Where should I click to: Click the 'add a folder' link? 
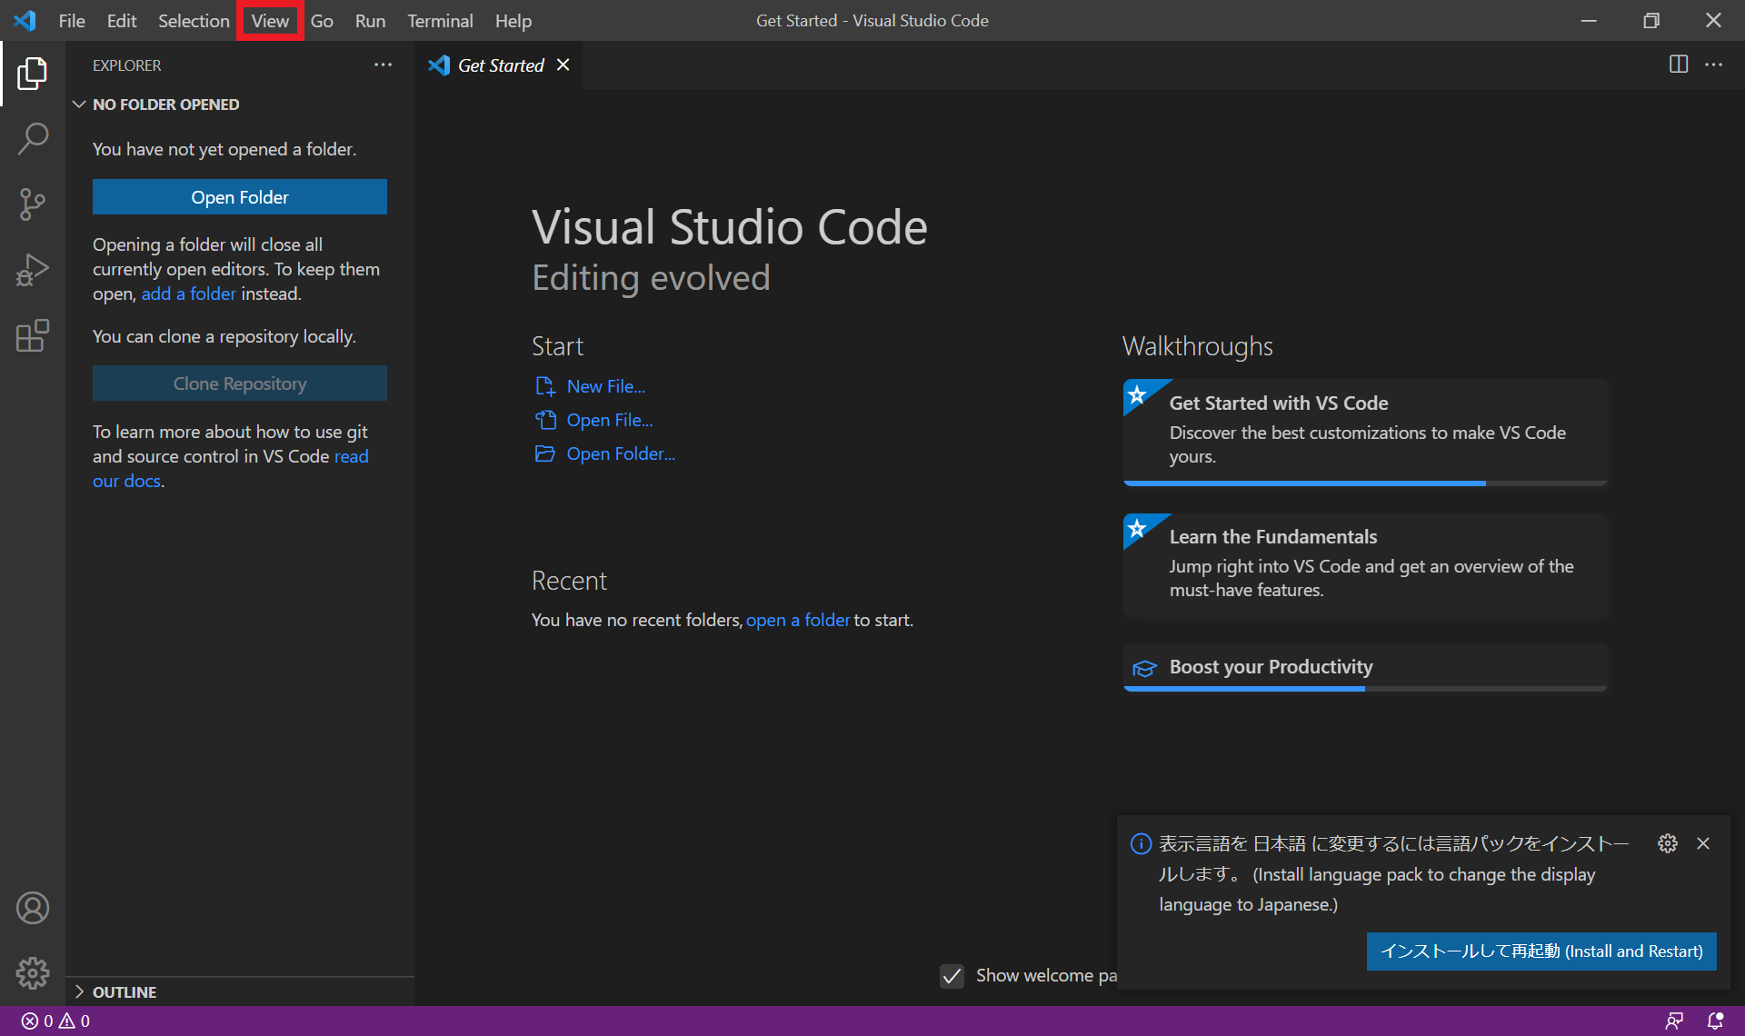point(188,294)
